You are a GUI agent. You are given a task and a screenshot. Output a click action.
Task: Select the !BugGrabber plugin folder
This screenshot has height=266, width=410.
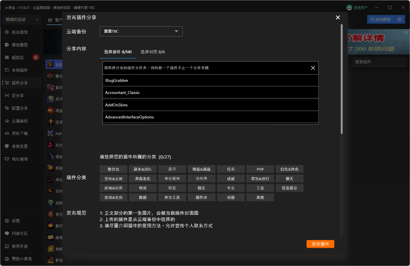210,80
